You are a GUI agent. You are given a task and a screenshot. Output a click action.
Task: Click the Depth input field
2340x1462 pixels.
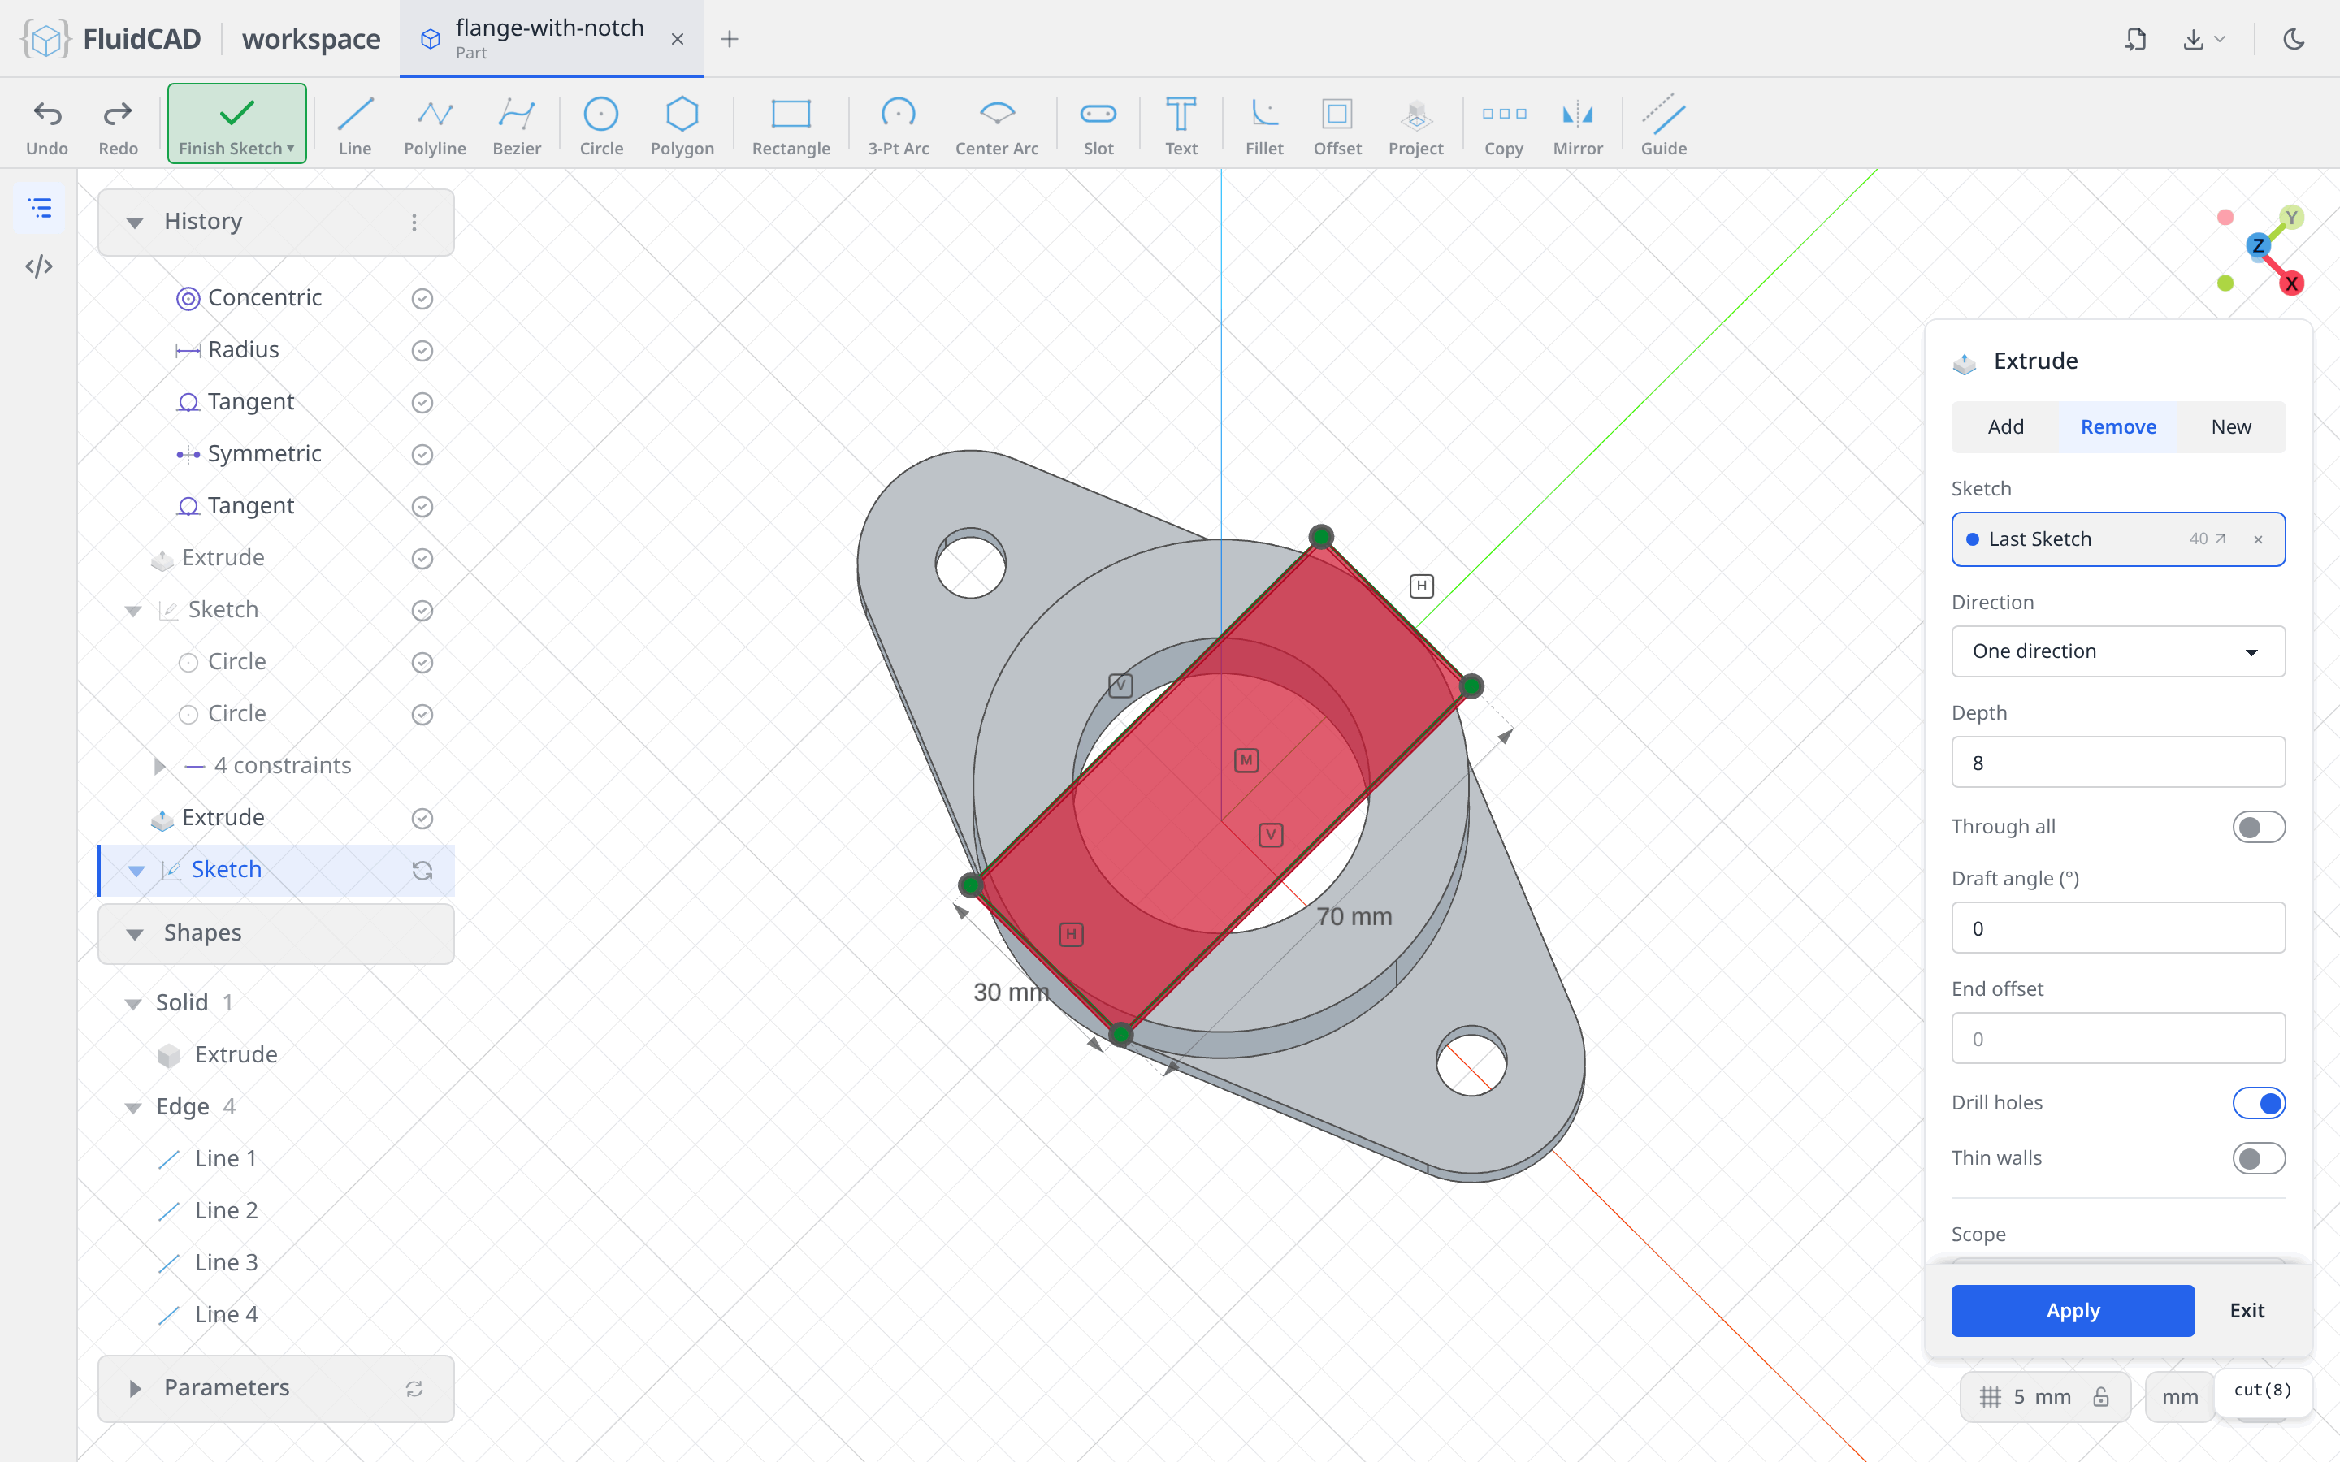(x=2117, y=763)
